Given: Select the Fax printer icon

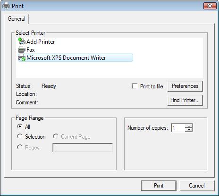Looking at the screenshot, I should 22,50.
